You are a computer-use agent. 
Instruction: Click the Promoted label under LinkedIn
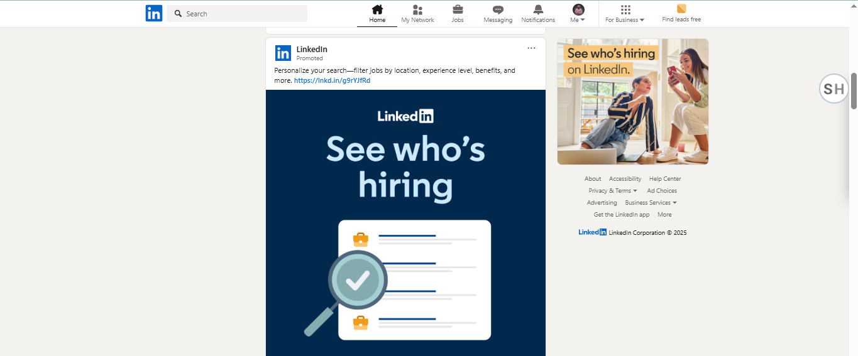coord(309,58)
